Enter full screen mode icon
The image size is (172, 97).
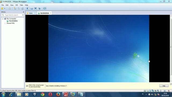pos(35,8)
